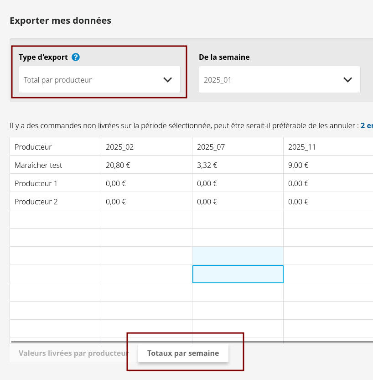
Task: Click the Producteur column header cell
Action: (55, 147)
